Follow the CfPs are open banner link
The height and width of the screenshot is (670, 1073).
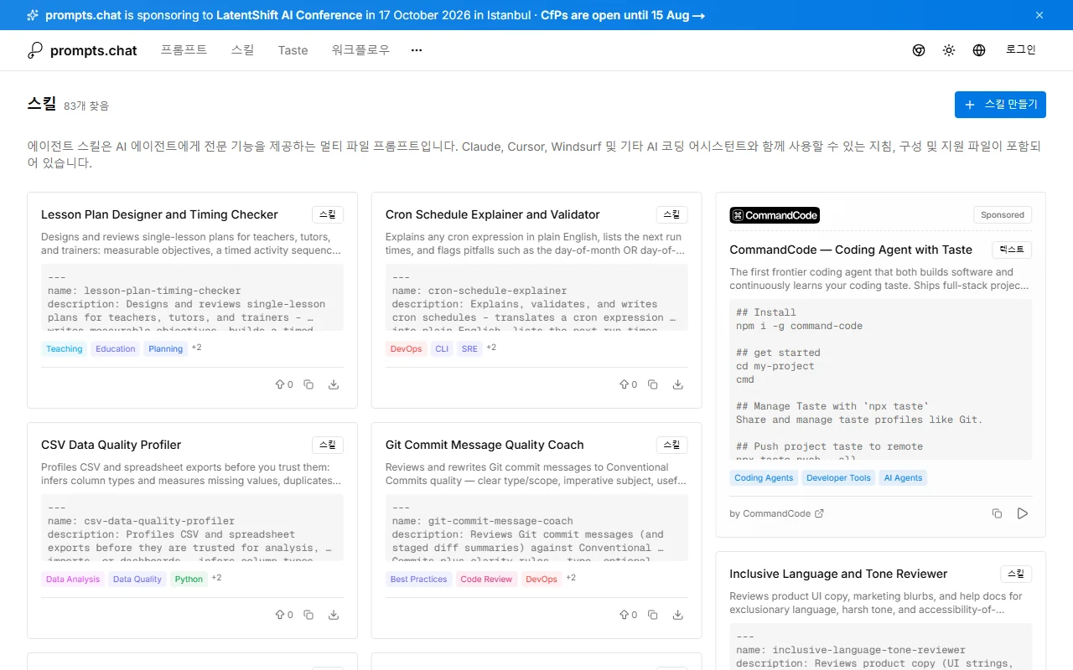(x=623, y=15)
